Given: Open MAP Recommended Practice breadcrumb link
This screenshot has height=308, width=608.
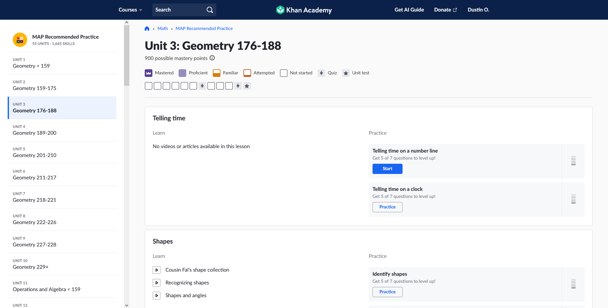Looking at the screenshot, I should pyautogui.click(x=204, y=28).
